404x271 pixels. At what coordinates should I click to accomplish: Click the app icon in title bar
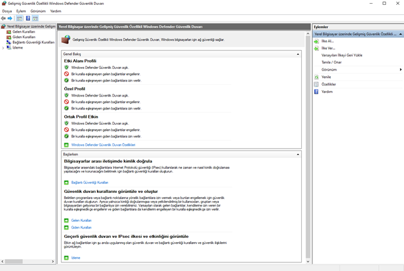pos(4,3)
